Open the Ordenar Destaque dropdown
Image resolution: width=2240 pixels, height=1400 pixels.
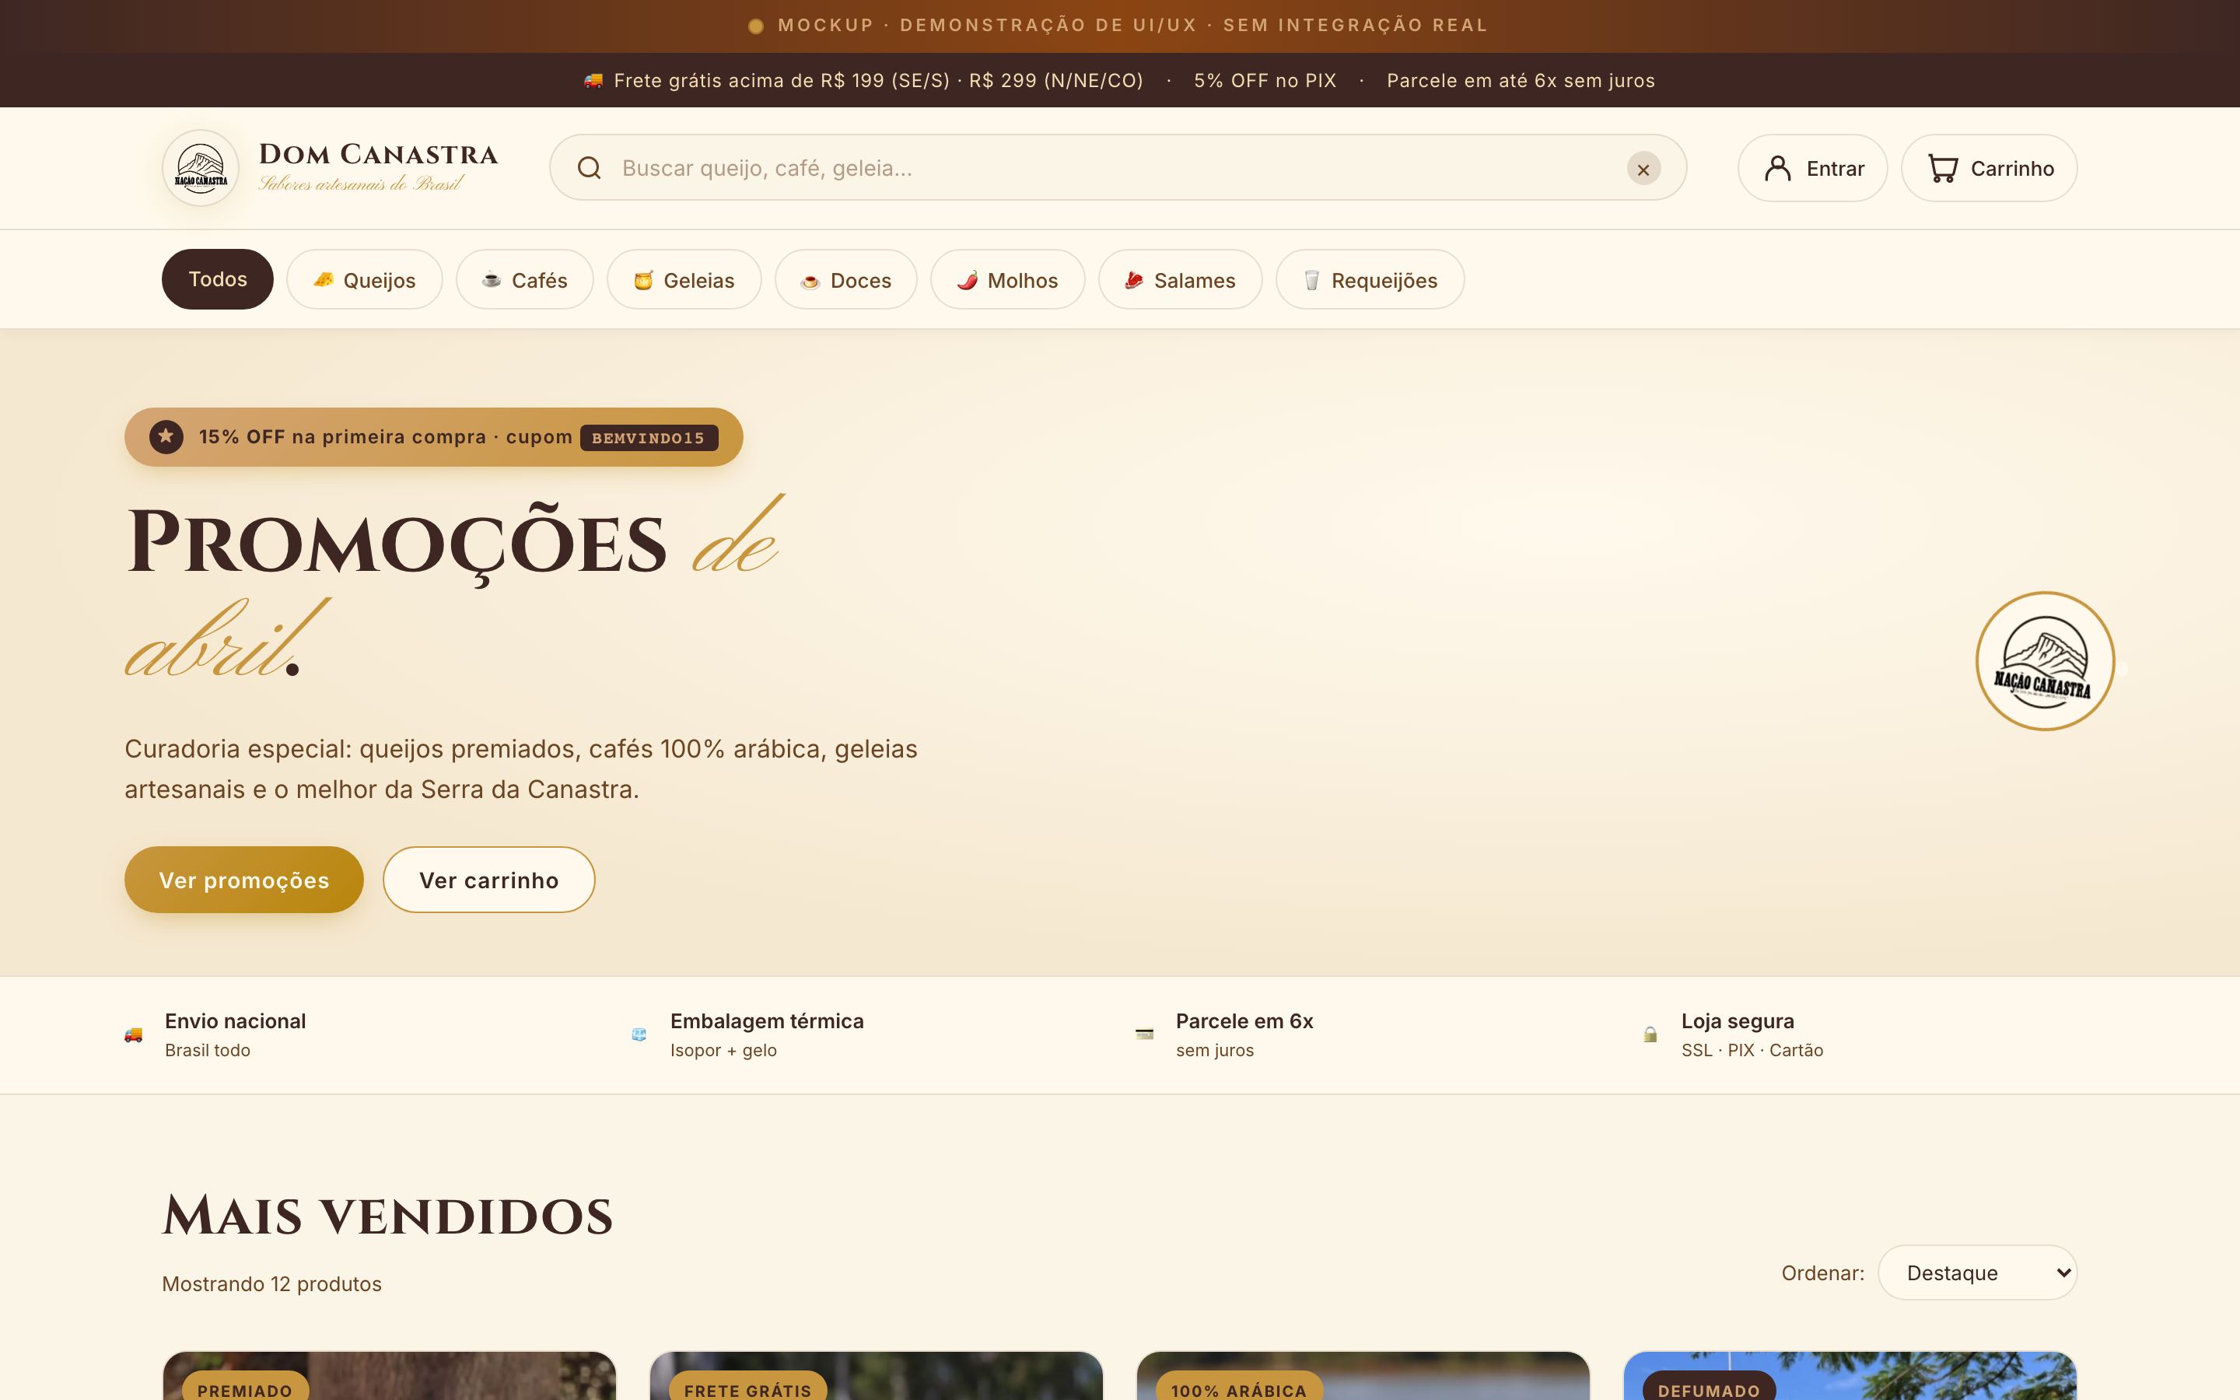(x=1977, y=1273)
